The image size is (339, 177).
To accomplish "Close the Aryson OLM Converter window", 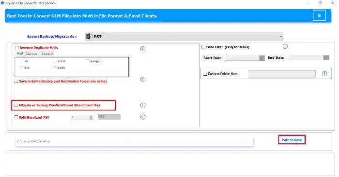I will (333, 3).
